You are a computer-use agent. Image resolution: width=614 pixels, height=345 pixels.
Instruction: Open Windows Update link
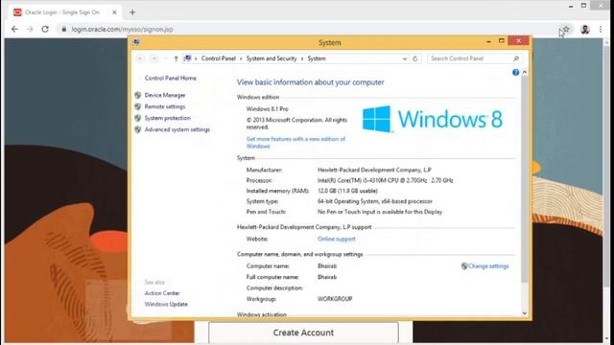point(166,304)
